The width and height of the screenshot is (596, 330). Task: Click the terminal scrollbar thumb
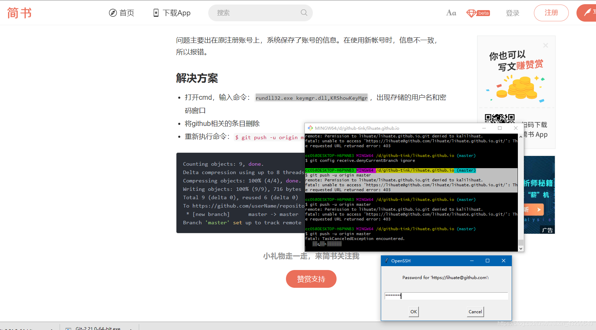click(521, 242)
